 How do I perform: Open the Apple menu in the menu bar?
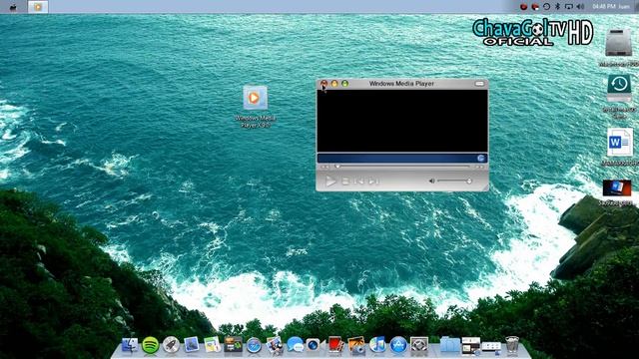click(13, 7)
